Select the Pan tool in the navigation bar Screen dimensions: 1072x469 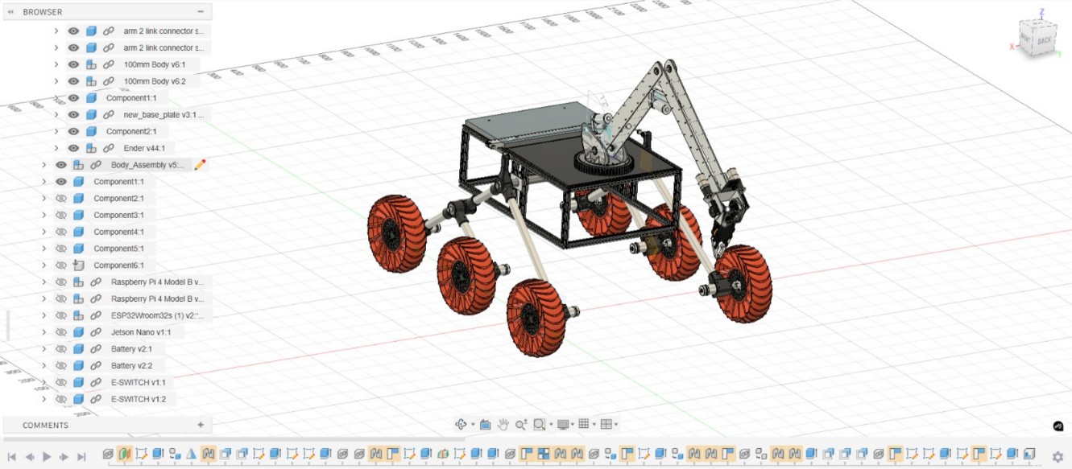(503, 424)
